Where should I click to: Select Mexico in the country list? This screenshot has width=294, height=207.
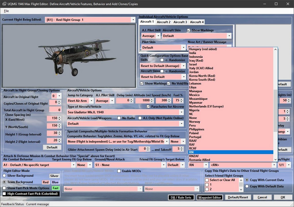point(231,95)
